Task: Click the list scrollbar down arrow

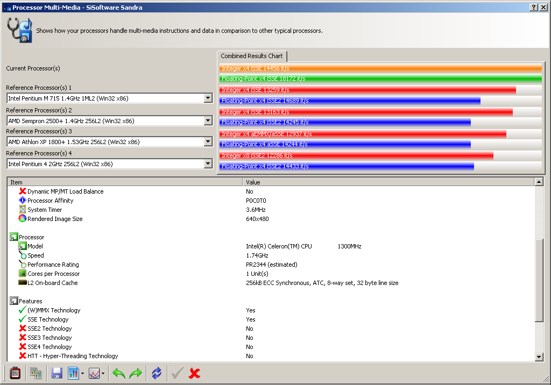Action: [x=539, y=357]
